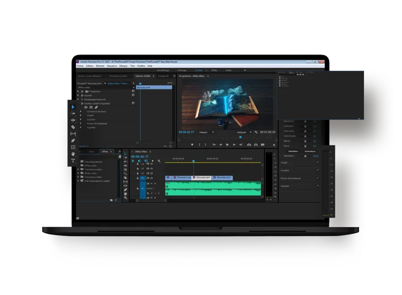
Task: Create a rectangle mask under Couleur Lumetri
Action: click(91, 107)
